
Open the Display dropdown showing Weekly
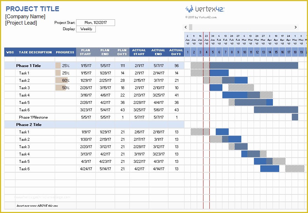(x=86, y=29)
